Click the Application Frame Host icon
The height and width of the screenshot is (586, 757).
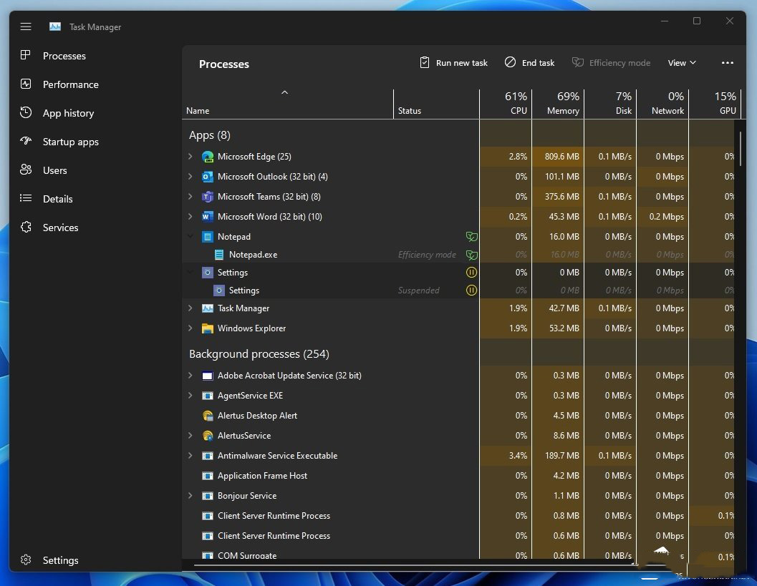click(208, 476)
